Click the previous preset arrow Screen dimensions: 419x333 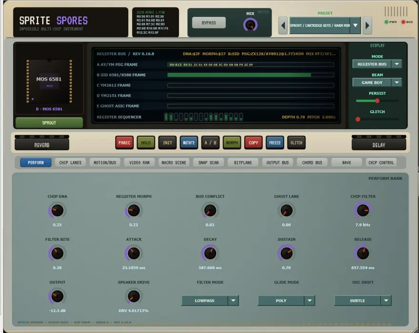pyautogui.click(x=283, y=26)
